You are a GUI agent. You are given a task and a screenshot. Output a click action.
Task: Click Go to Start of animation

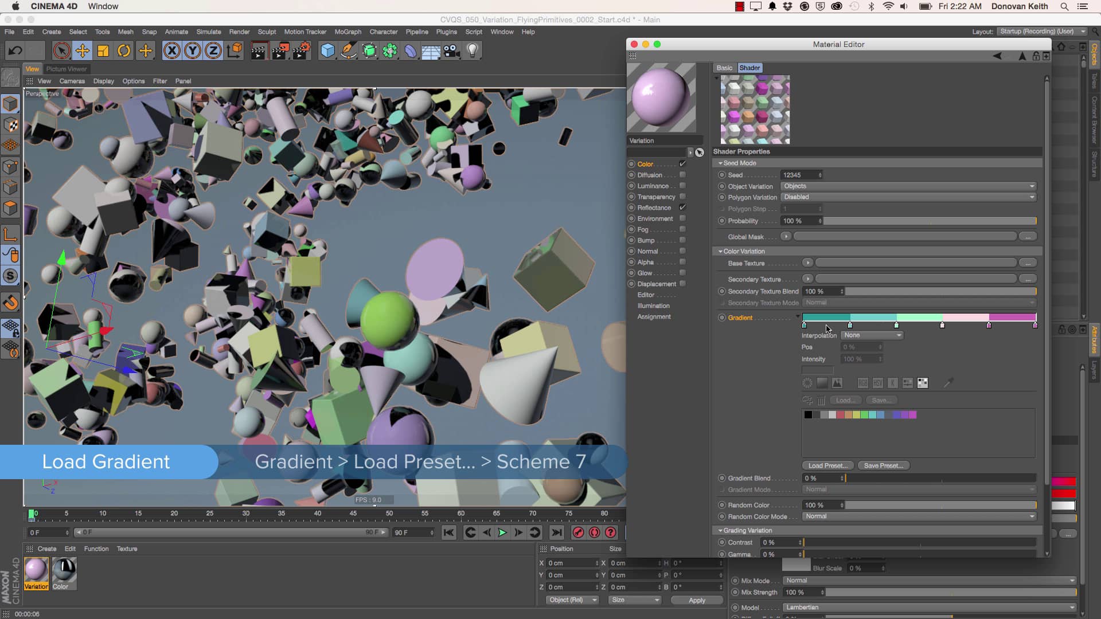point(449,532)
